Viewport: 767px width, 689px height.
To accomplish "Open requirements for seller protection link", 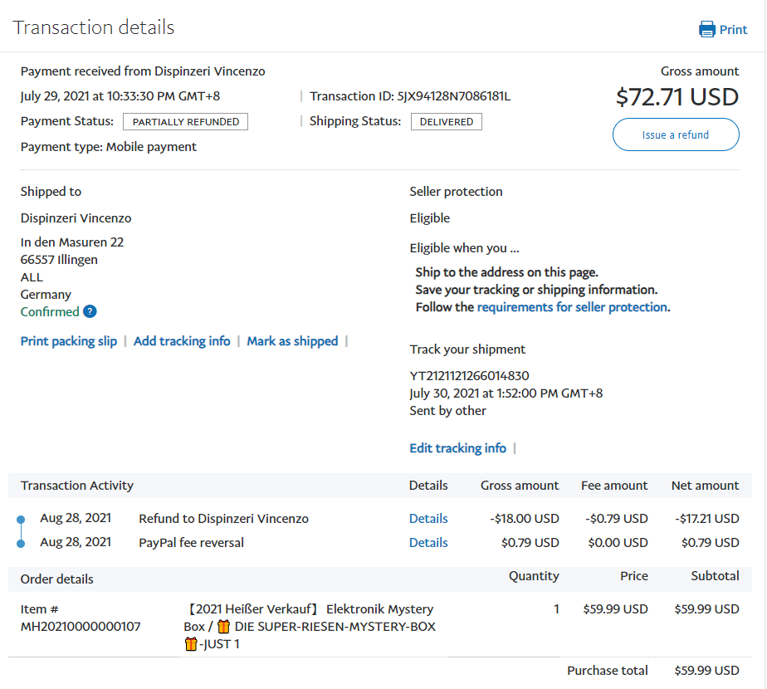I will tap(572, 307).
